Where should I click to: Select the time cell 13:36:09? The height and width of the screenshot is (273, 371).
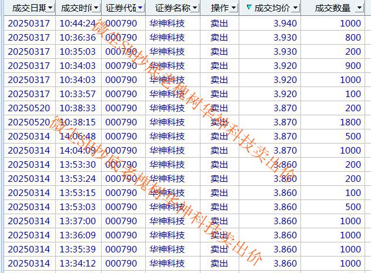pos(78,235)
